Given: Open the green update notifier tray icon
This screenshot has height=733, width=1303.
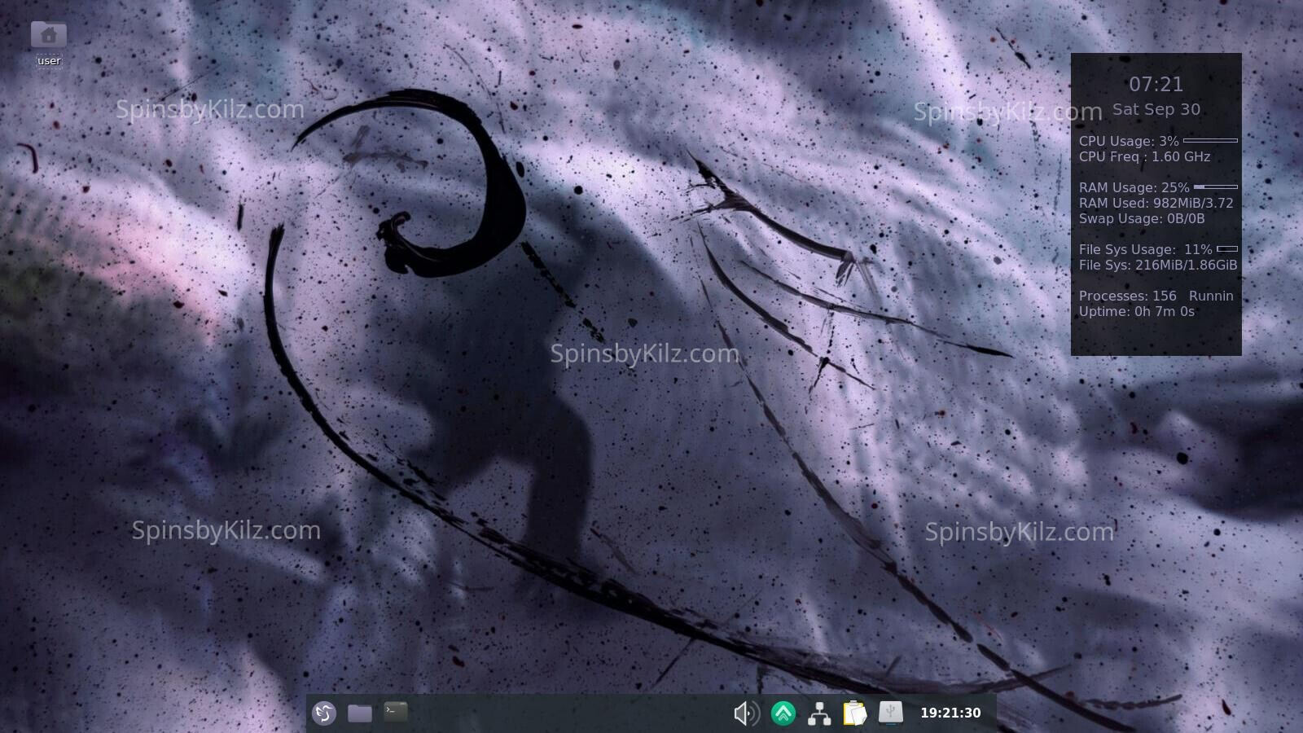Looking at the screenshot, I should point(783,713).
